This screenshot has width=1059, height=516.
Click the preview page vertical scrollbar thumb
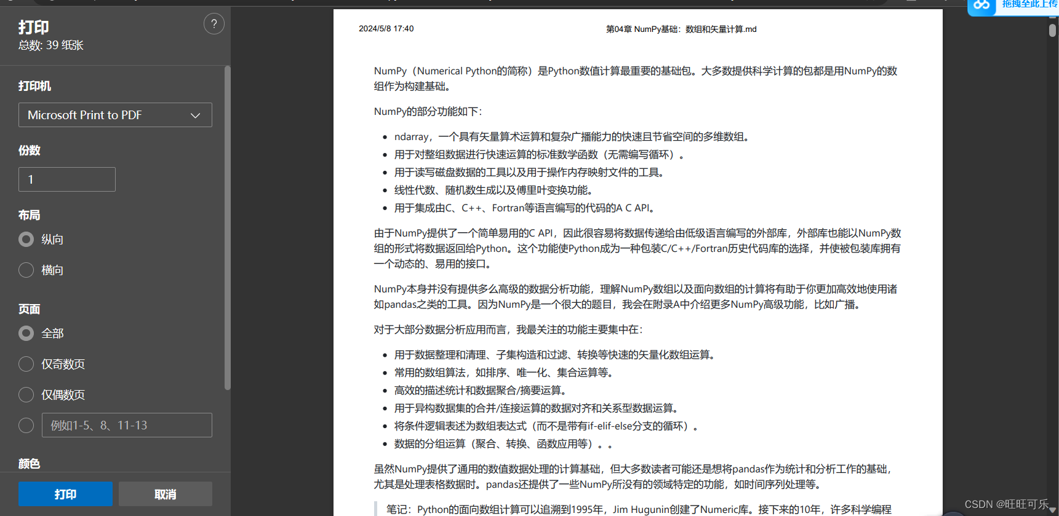pyautogui.click(x=1053, y=30)
